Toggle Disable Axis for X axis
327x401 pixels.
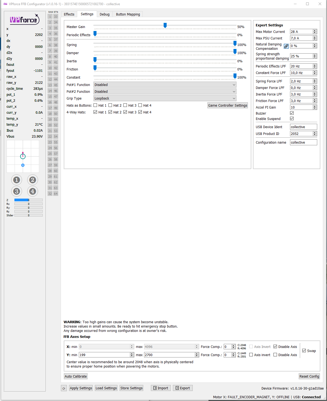(275, 347)
